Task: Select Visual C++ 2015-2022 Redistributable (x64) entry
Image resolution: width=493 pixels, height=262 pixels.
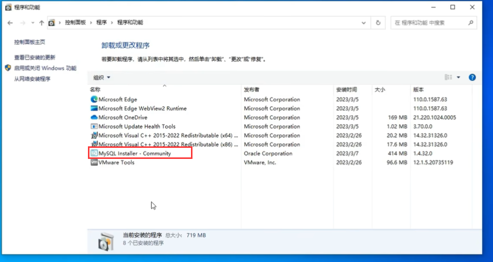Action: pyautogui.click(x=168, y=136)
